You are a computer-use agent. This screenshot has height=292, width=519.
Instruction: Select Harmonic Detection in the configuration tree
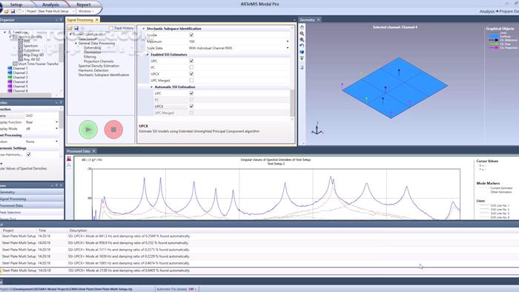click(x=93, y=70)
